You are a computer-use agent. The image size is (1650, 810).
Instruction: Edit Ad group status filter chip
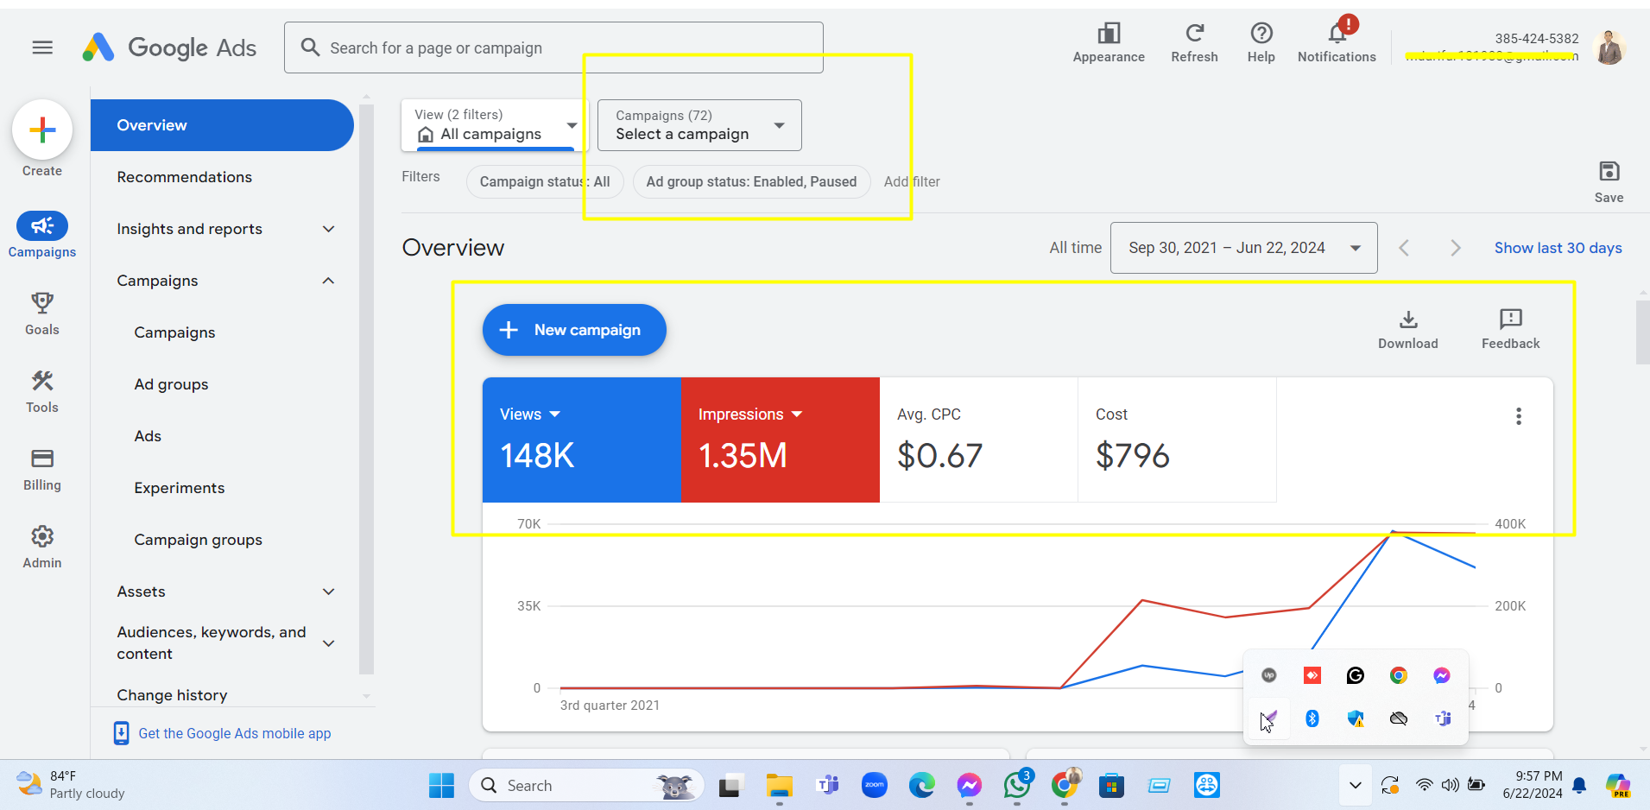(751, 181)
